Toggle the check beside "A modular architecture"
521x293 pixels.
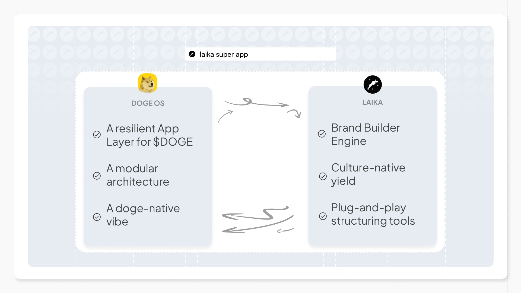(97, 176)
